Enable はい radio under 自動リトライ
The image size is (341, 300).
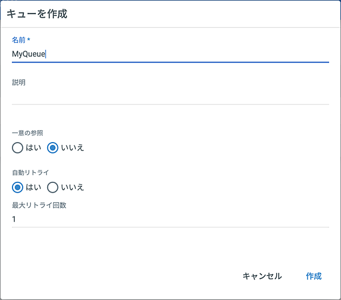point(18,187)
